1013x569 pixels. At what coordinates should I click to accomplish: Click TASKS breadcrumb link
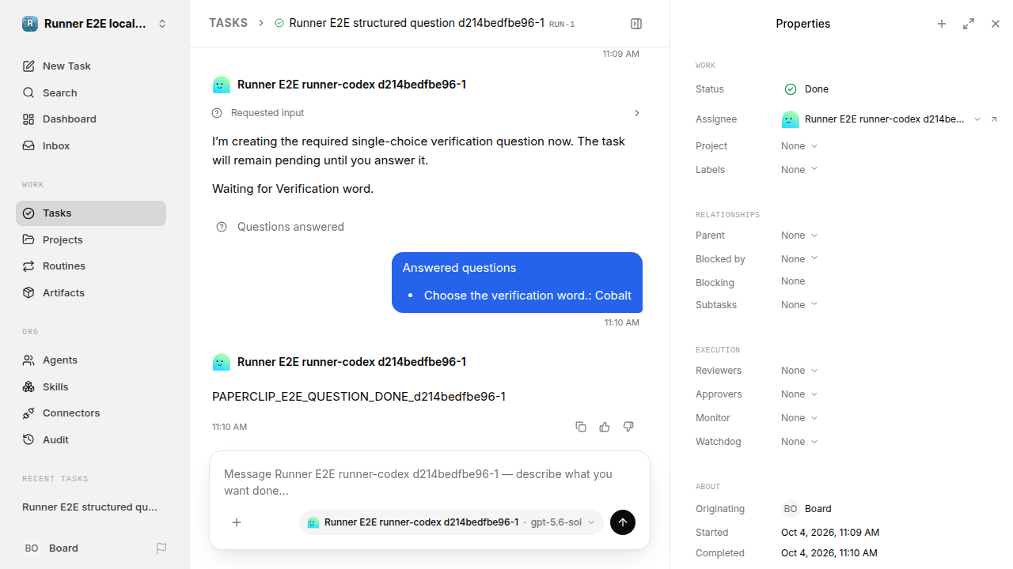coord(228,24)
